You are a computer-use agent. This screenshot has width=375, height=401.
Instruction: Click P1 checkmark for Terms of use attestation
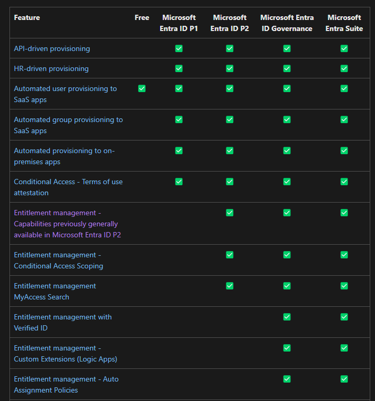pos(179,182)
